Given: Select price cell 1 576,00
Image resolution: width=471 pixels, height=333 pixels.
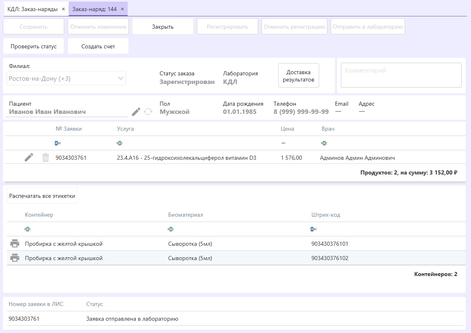Looking at the screenshot, I should 291,158.
